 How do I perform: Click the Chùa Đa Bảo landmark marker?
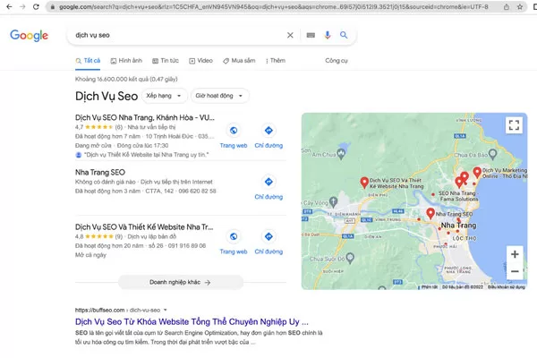[492, 154]
